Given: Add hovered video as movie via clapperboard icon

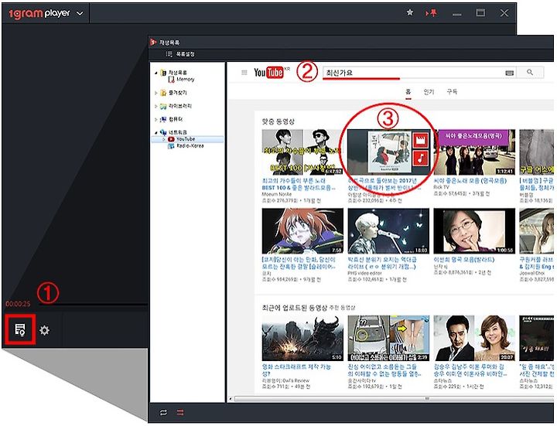Looking at the screenshot, I should pyautogui.click(x=421, y=141).
